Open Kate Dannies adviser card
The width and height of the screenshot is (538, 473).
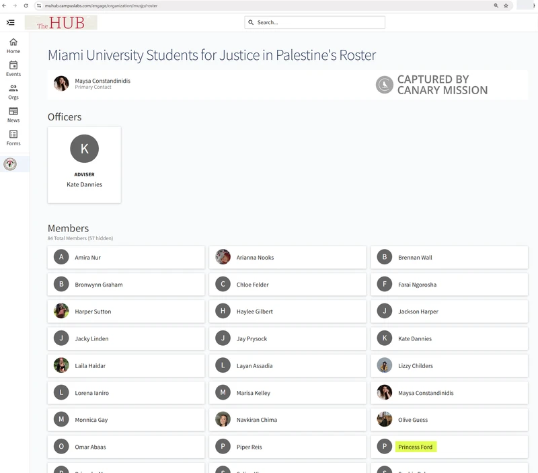pyautogui.click(x=85, y=165)
